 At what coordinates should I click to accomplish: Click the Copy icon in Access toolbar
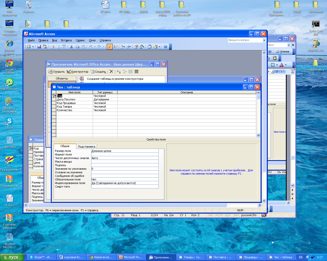pyautogui.click(x=77, y=47)
